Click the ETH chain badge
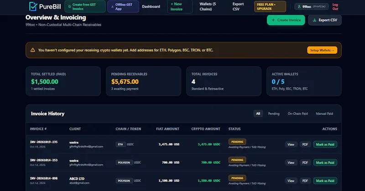This screenshot has width=365, height=191. pos(120,145)
